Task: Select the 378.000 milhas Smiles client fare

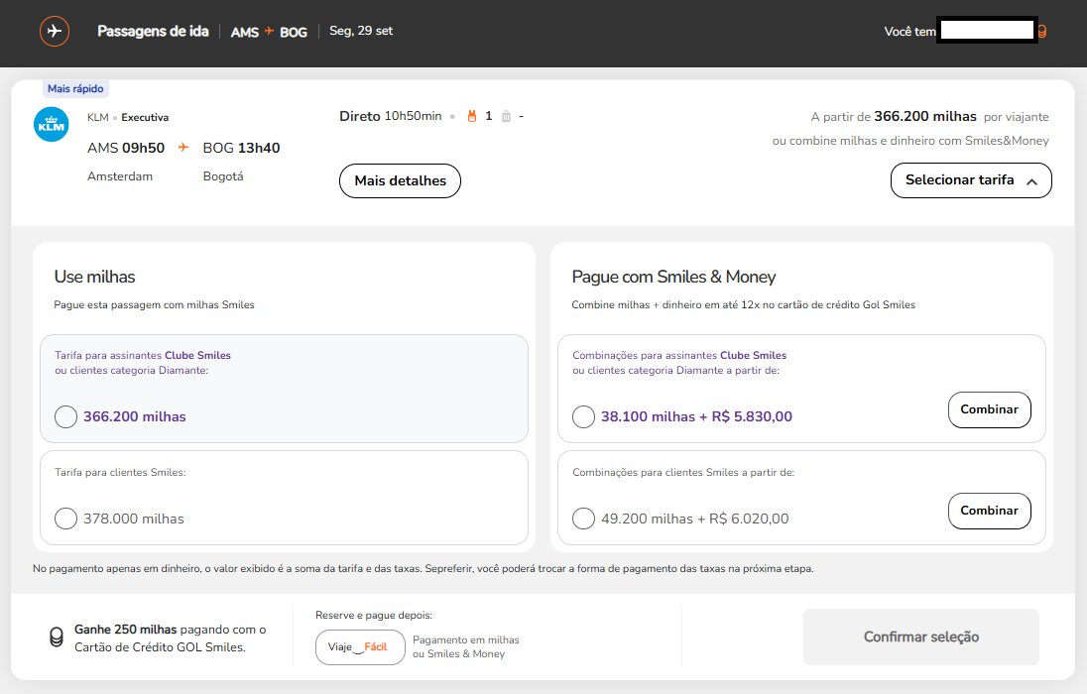Action: 65,519
